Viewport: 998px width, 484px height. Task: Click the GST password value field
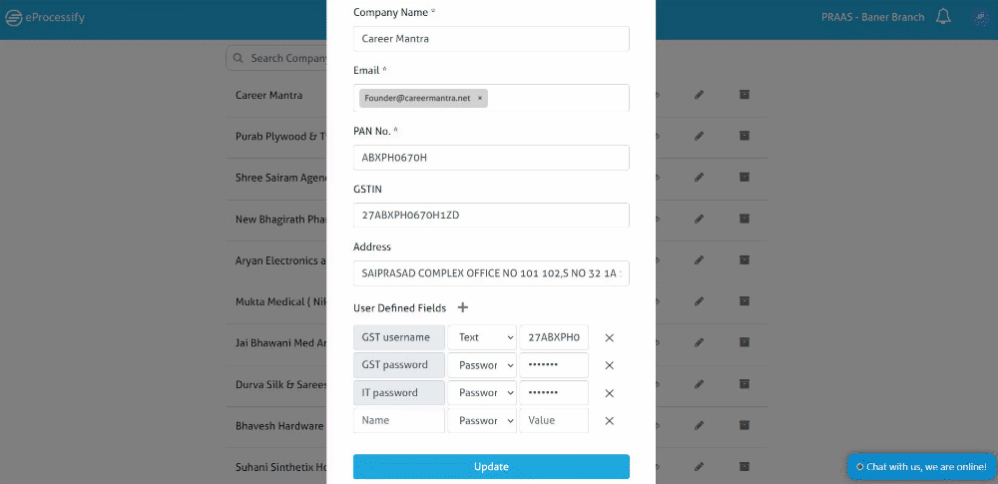tap(554, 365)
